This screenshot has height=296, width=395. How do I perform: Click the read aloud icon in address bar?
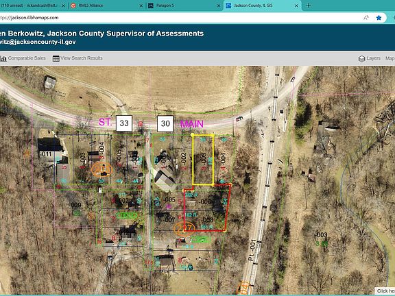[x=366, y=18]
